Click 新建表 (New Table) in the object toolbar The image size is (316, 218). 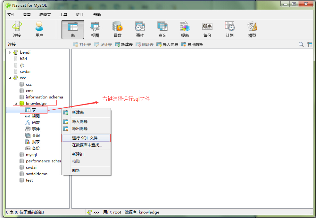tap(124, 45)
